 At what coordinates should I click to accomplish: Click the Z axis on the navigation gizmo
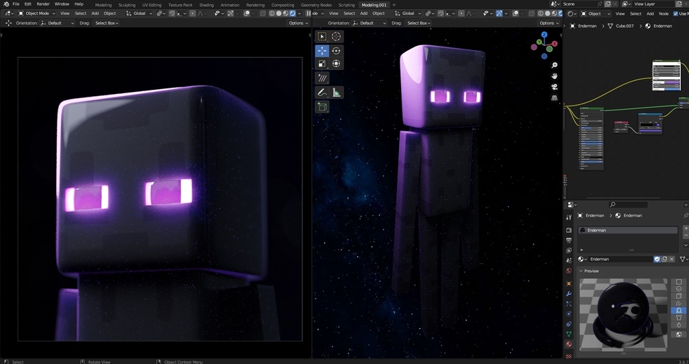tap(544, 34)
